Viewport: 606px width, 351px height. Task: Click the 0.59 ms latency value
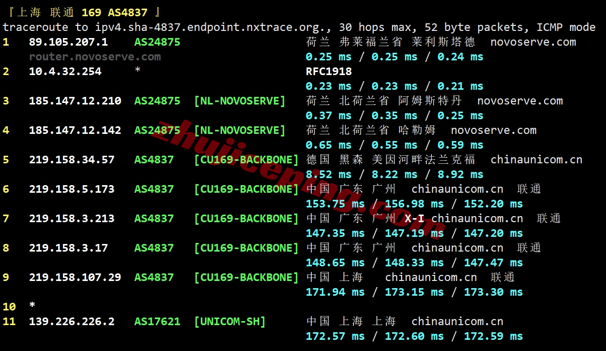tap(460, 145)
